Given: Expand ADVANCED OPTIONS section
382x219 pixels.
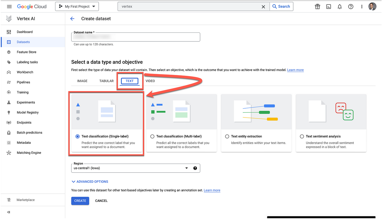Looking at the screenshot, I should tap(90, 182).
